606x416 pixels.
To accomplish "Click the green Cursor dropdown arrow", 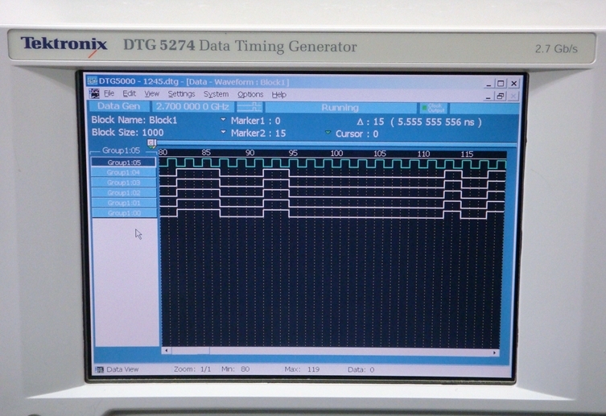I will (x=328, y=133).
